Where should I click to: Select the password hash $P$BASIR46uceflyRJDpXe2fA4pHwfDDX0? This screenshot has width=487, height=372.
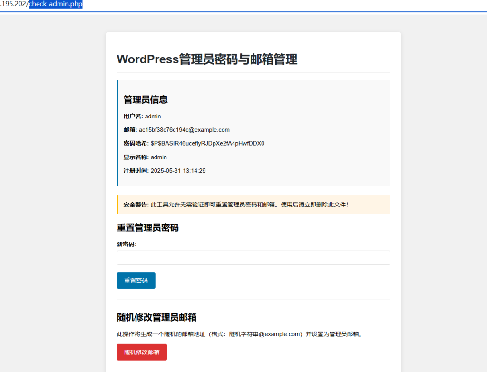[207, 143]
